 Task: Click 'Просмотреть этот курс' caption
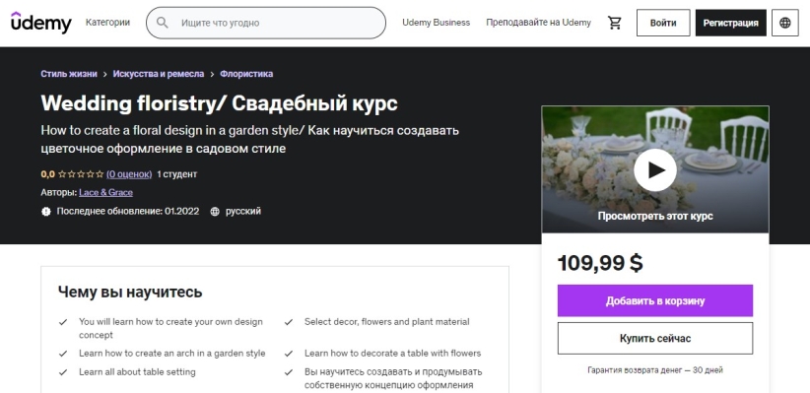pos(655,216)
